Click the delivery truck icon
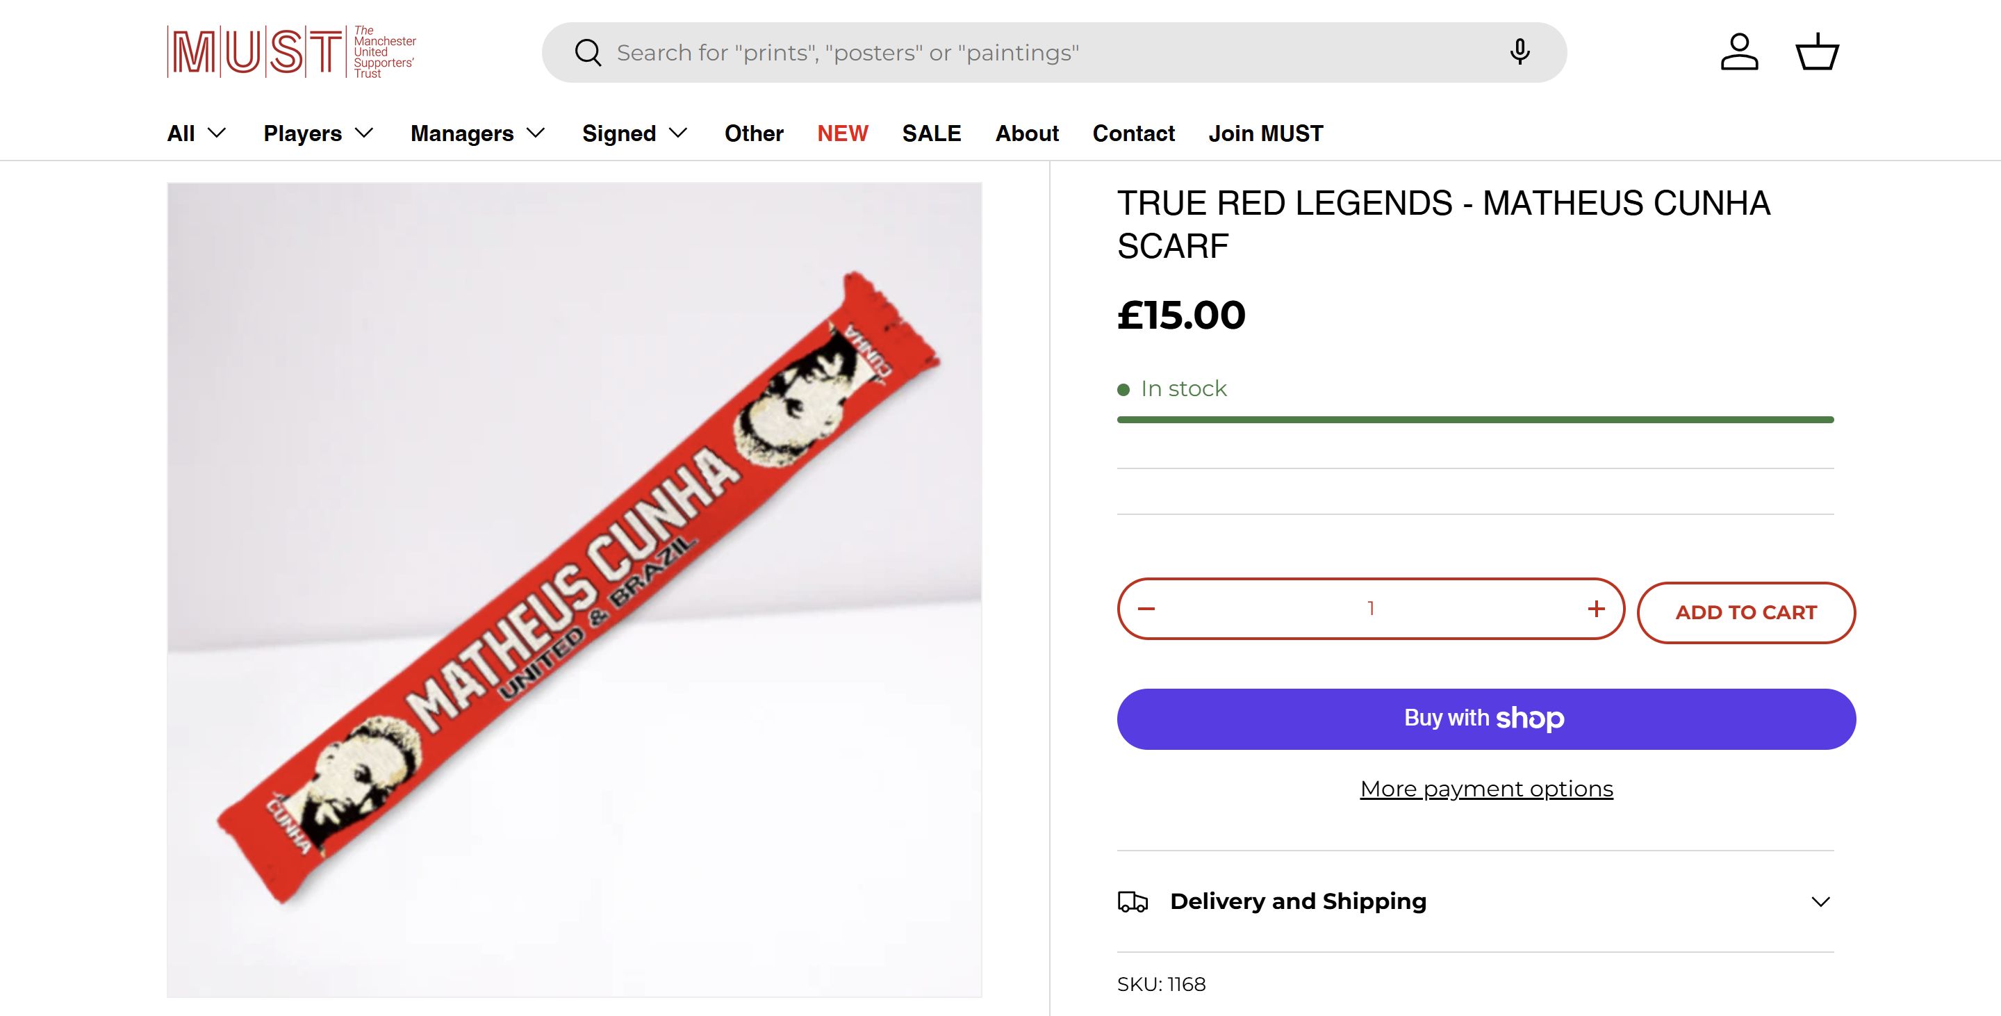 (x=1133, y=902)
